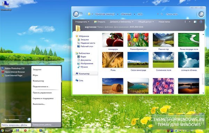Screen dimensions: 209x133
Task: Select the turquoise bay picture thumbnail
Action: click(138, 86)
